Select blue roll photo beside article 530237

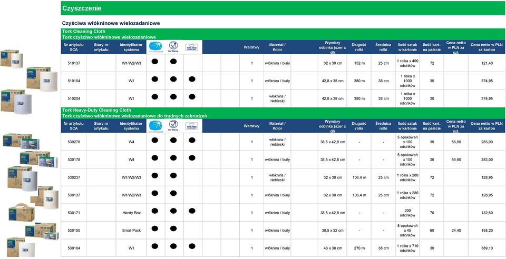click(x=23, y=178)
